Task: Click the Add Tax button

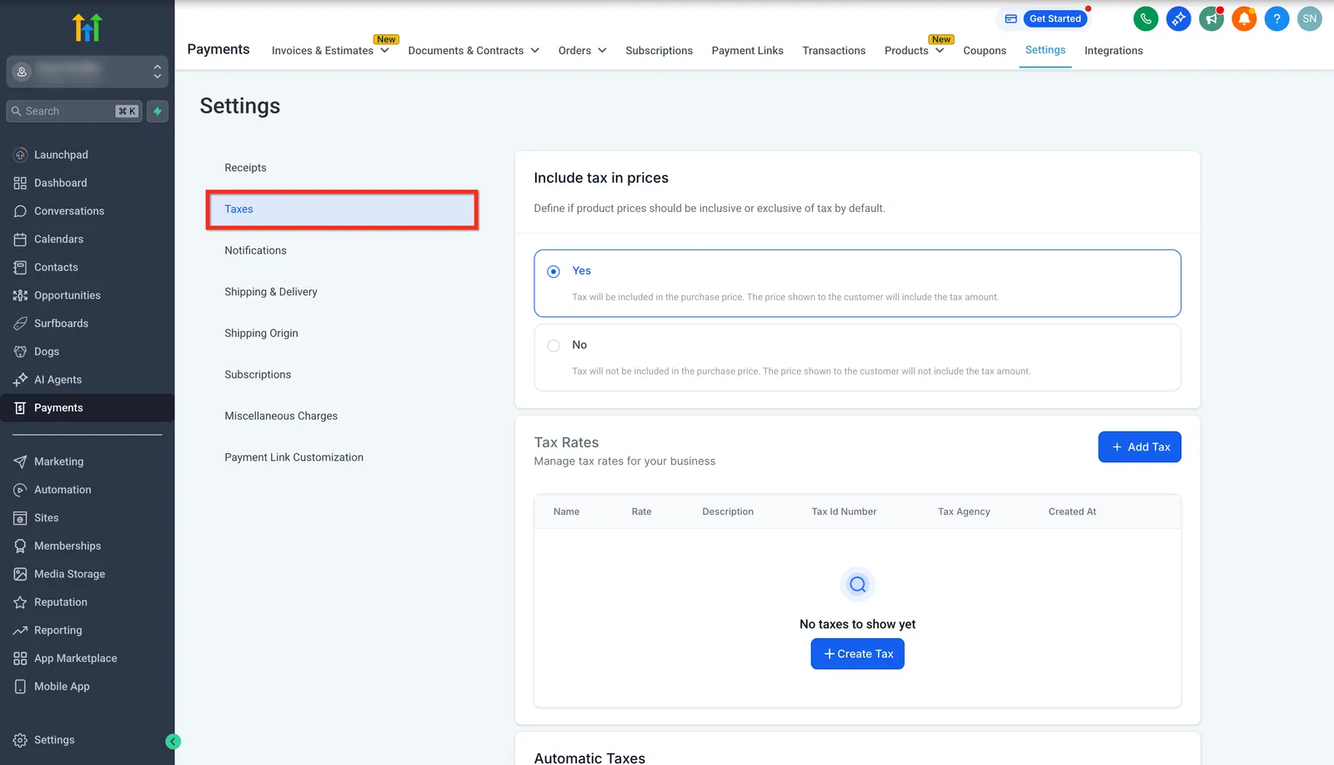Action: [x=1139, y=447]
